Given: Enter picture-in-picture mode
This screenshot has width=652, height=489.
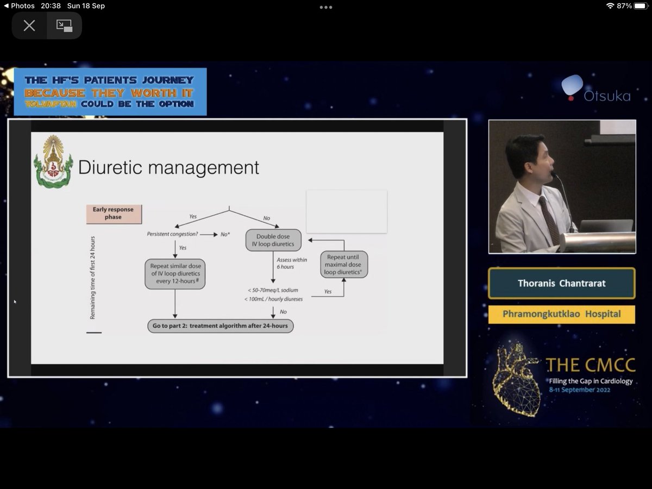Looking at the screenshot, I should pyautogui.click(x=64, y=26).
